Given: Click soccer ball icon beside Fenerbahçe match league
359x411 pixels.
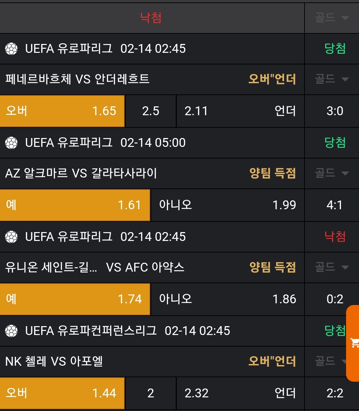Looking at the screenshot, I should click(x=11, y=49).
